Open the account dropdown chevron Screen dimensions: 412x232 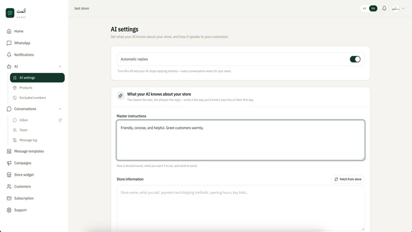click(x=403, y=8)
